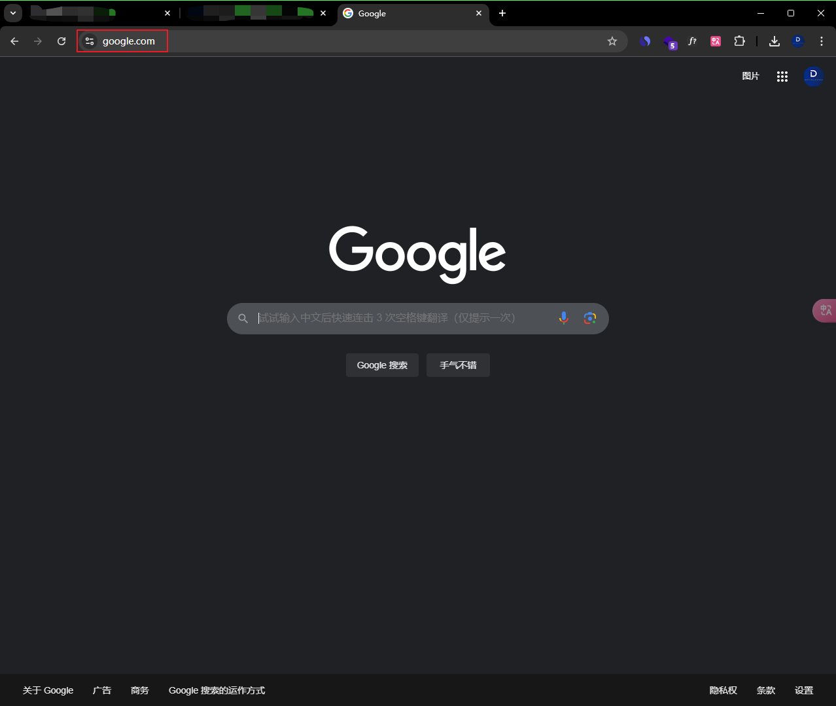Go back using the browser back arrow
Screen dimensions: 836x706
14,41
